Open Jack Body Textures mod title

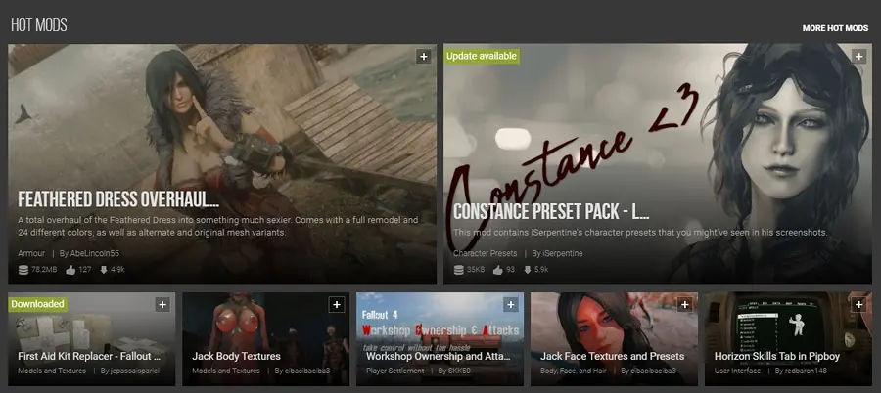click(x=236, y=357)
